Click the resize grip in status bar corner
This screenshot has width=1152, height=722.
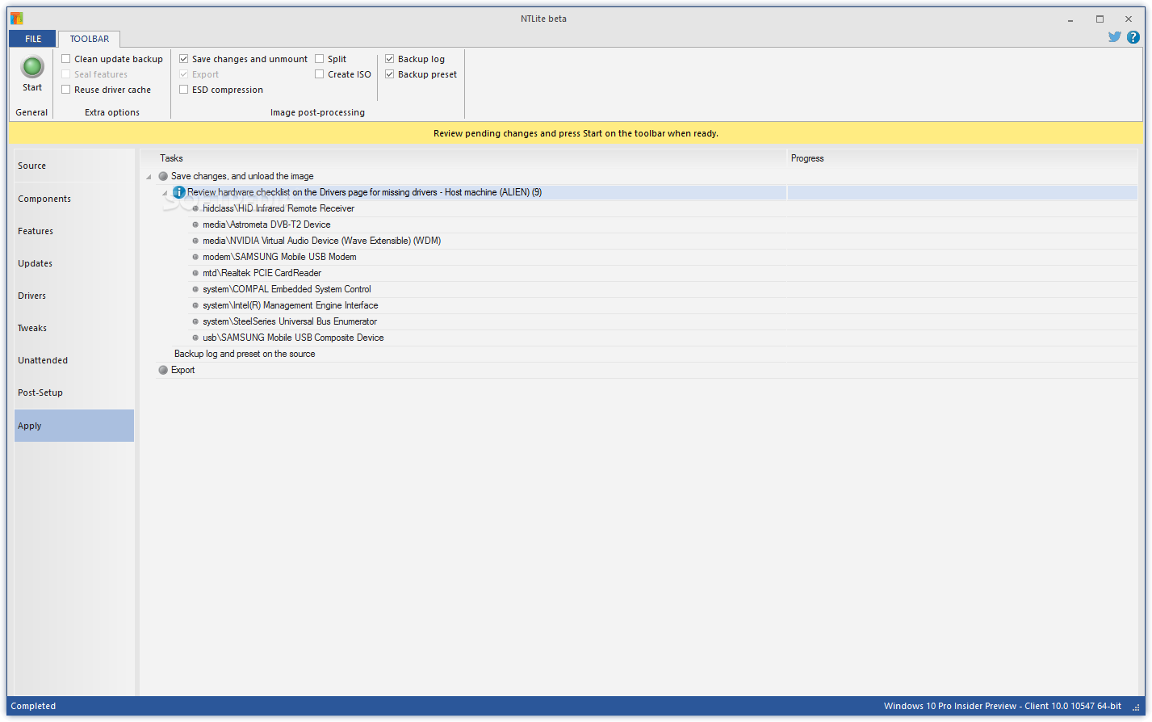pyautogui.click(x=1136, y=707)
